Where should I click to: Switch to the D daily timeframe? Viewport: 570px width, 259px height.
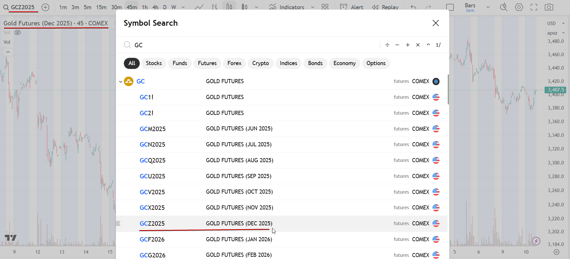[x=165, y=7]
